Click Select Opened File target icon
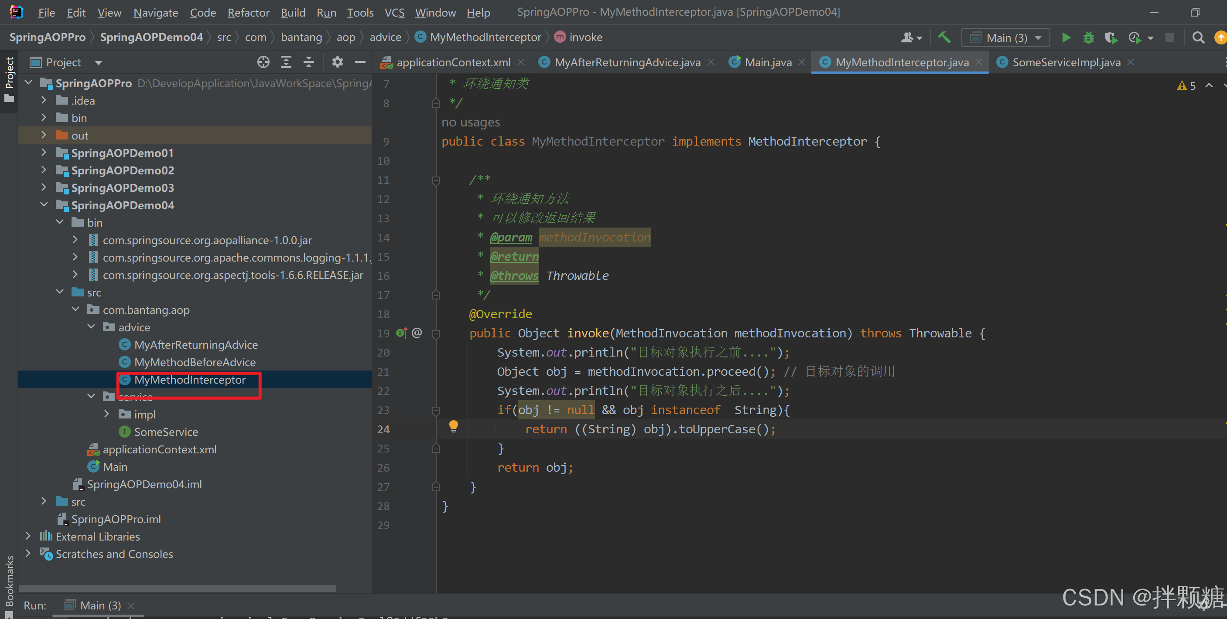This screenshot has width=1227, height=619. pyautogui.click(x=263, y=62)
